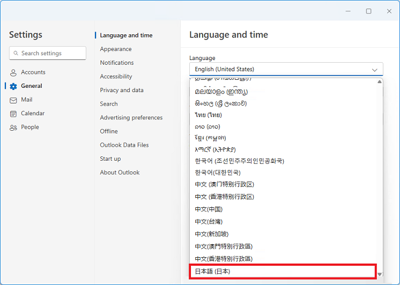Click the People icon in sidebar
The image size is (400, 285).
click(x=13, y=127)
